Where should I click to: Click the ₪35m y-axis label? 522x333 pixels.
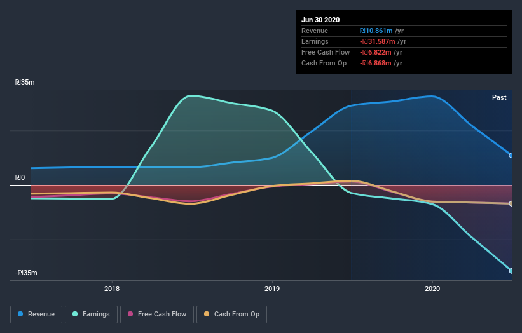tap(25, 82)
